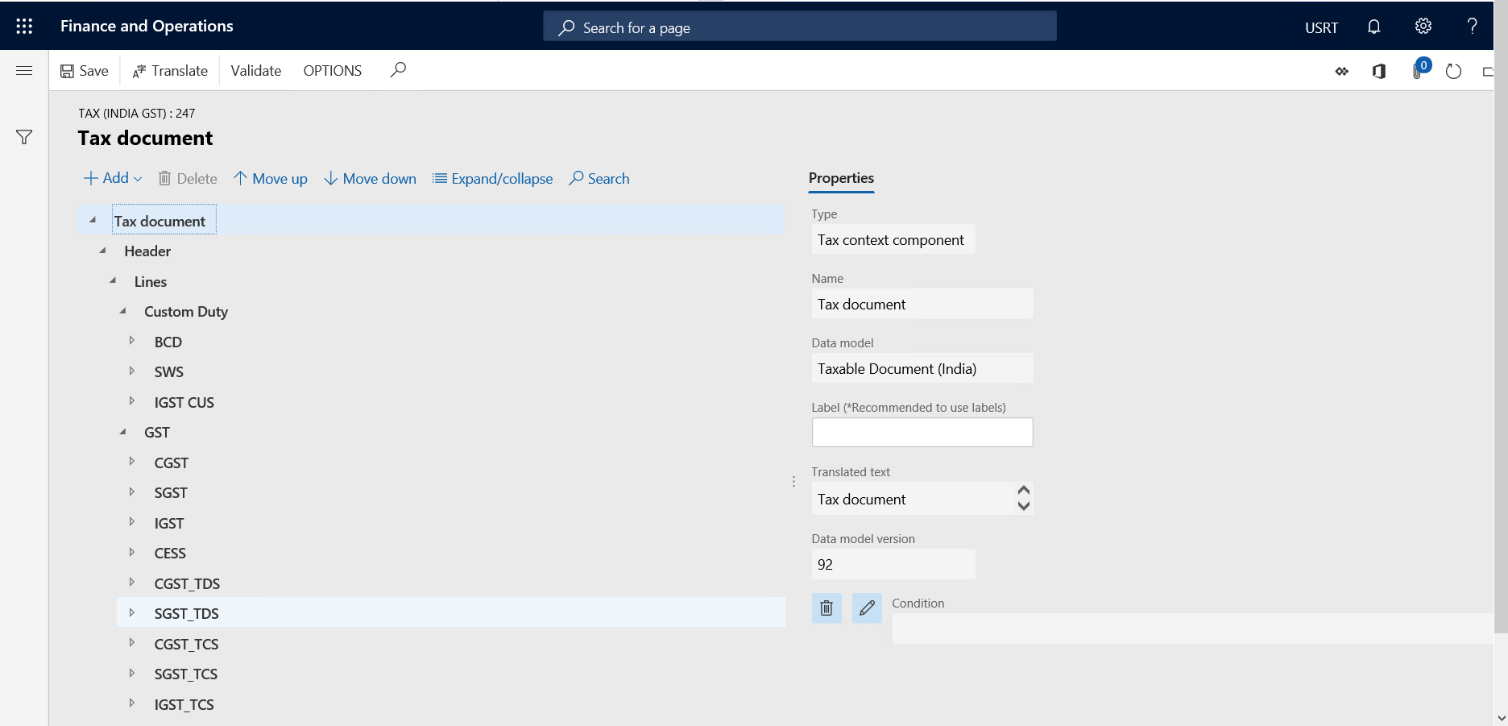
Task: Open the Add dropdown
Action: (x=113, y=178)
